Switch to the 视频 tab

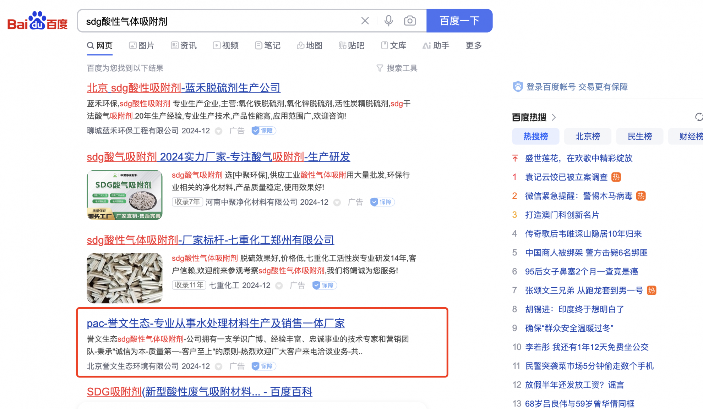[x=225, y=45]
